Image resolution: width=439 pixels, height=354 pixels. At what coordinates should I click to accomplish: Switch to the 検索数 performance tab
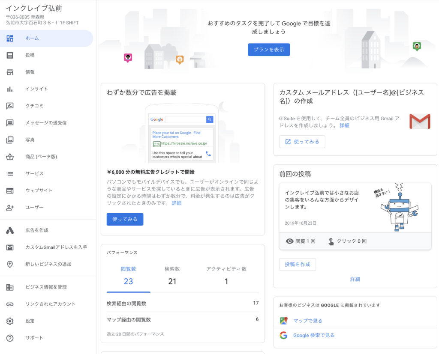172,276
